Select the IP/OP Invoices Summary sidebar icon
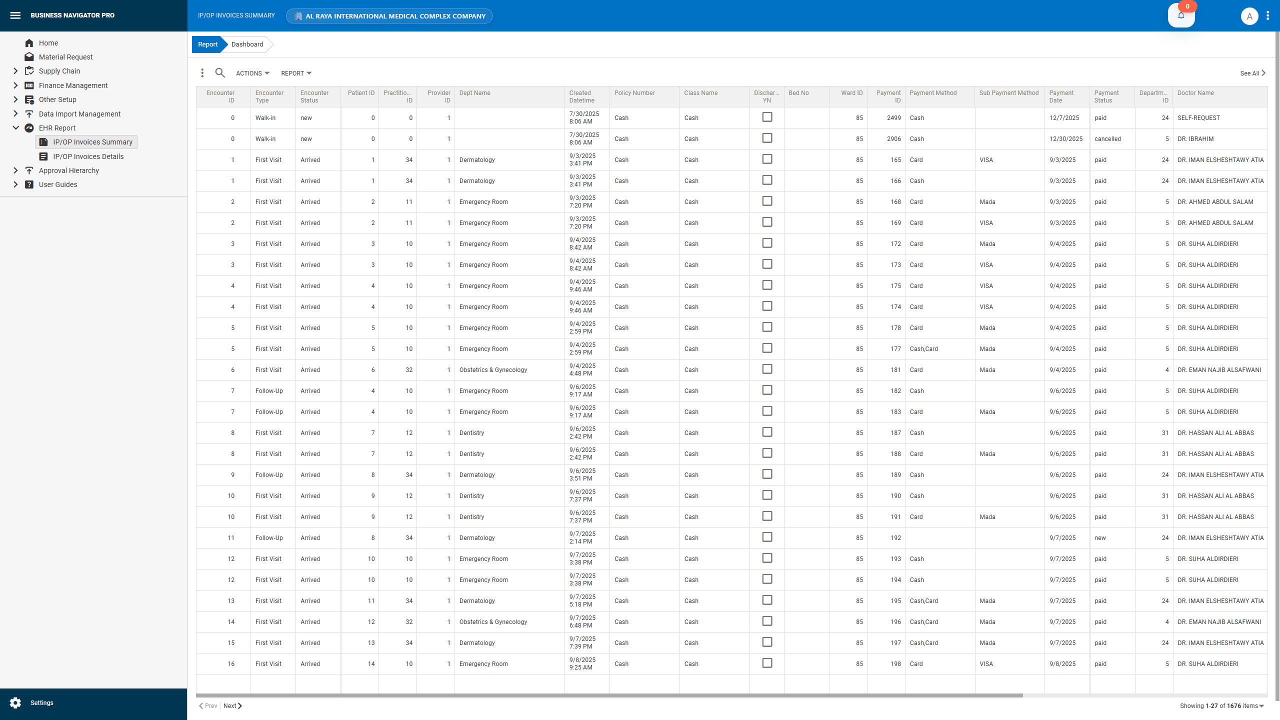Image resolution: width=1280 pixels, height=720 pixels. (x=43, y=142)
